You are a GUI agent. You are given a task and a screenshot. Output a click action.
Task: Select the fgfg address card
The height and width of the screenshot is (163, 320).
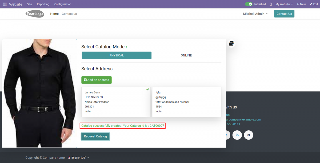click(186, 102)
